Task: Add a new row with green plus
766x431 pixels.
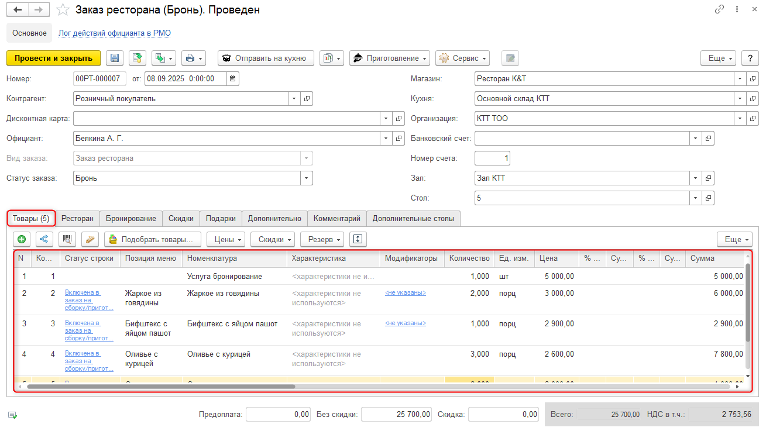Action: [22, 239]
